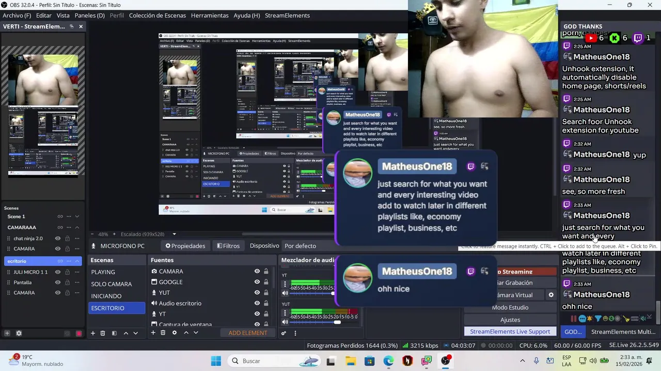The image size is (661, 371).
Task: Select the INICIANDO scene
Action: tap(117, 296)
